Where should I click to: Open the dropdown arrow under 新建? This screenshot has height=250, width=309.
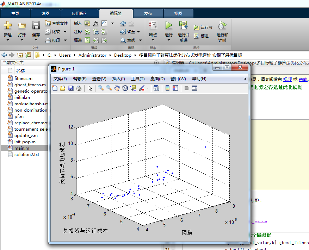8,40
